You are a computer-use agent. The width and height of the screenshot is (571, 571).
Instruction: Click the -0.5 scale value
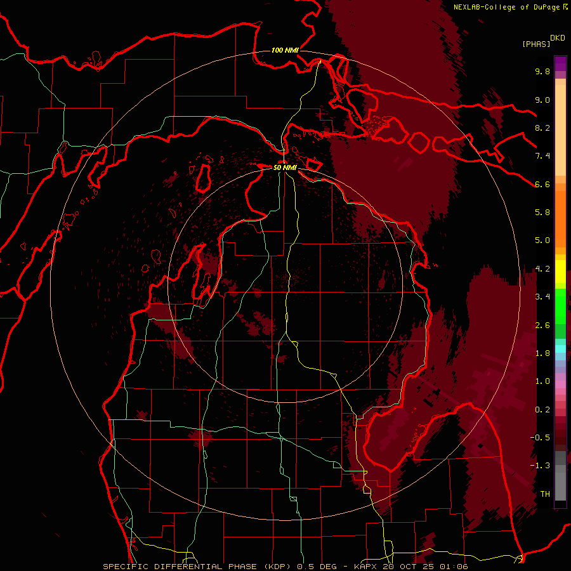point(540,438)
